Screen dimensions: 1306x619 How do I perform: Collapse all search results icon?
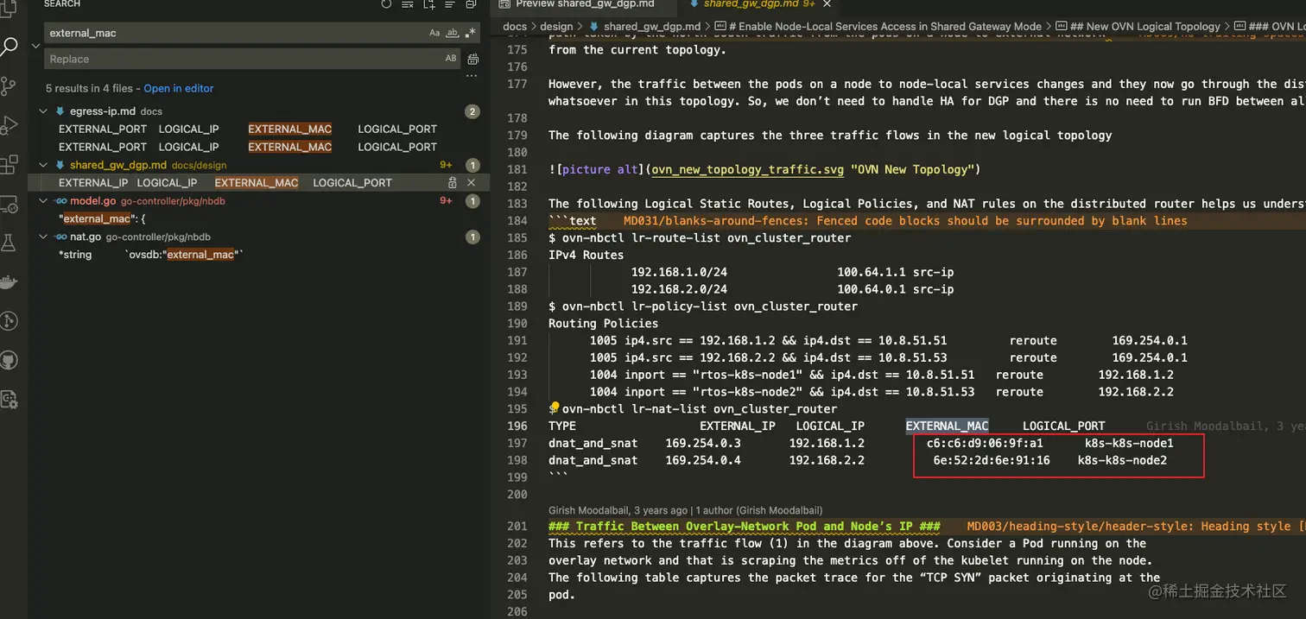(x=471, y=4)
